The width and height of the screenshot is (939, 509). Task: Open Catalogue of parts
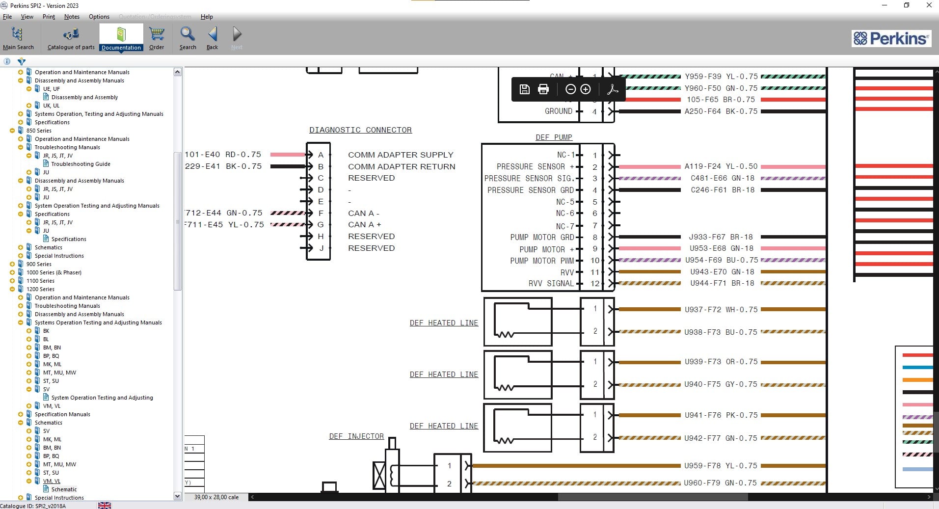pos(71,38)
